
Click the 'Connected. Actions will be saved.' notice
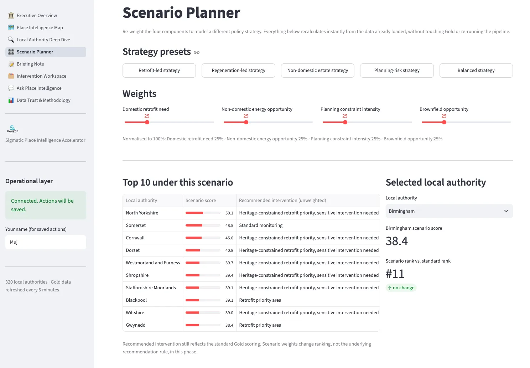coord(46,205)
